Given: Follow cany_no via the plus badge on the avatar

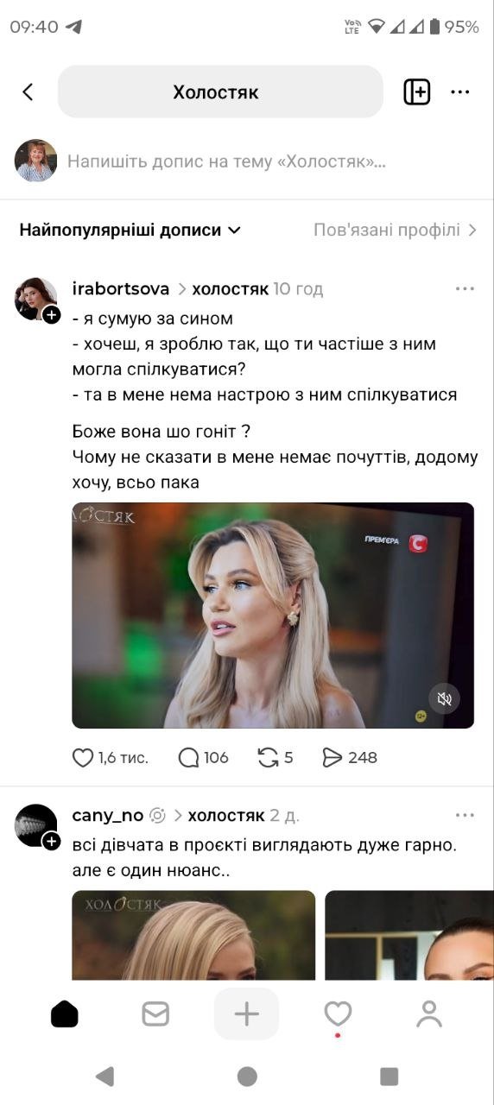Looking at the screenshot, I should [52, 841].
